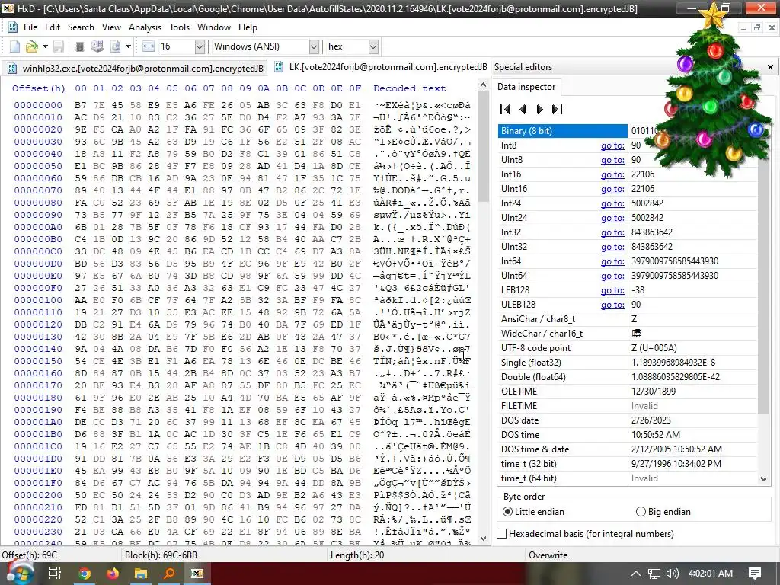Click the Overwrite status bar mode
The image size is (780, 585).
click(548, 555)
